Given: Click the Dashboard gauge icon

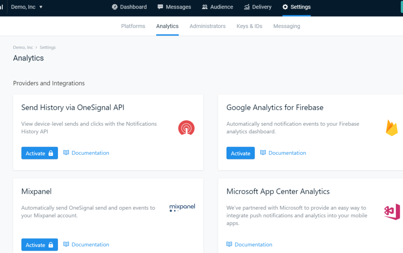Looking at the screenshot, I should (x=115, y=7).
